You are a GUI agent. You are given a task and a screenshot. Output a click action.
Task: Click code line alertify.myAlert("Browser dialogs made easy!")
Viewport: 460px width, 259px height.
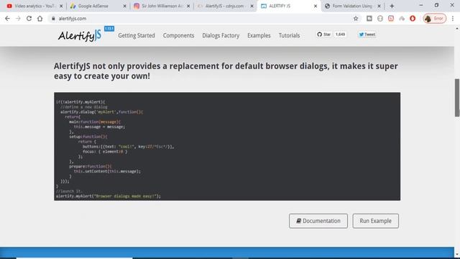[109, 196]
